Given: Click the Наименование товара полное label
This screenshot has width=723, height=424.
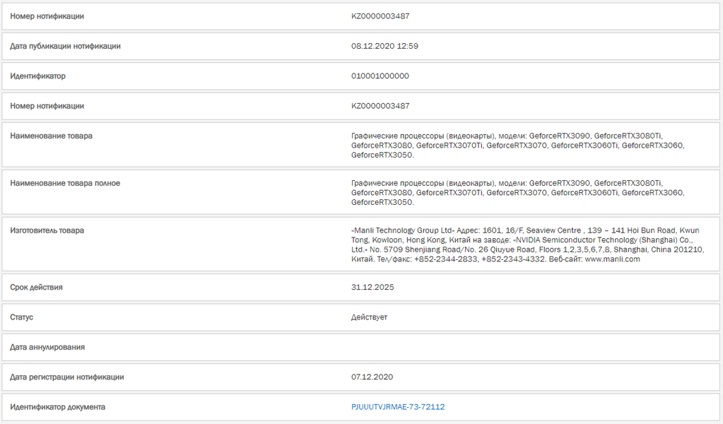Looking at the screenshot, I should click(65, 183).
